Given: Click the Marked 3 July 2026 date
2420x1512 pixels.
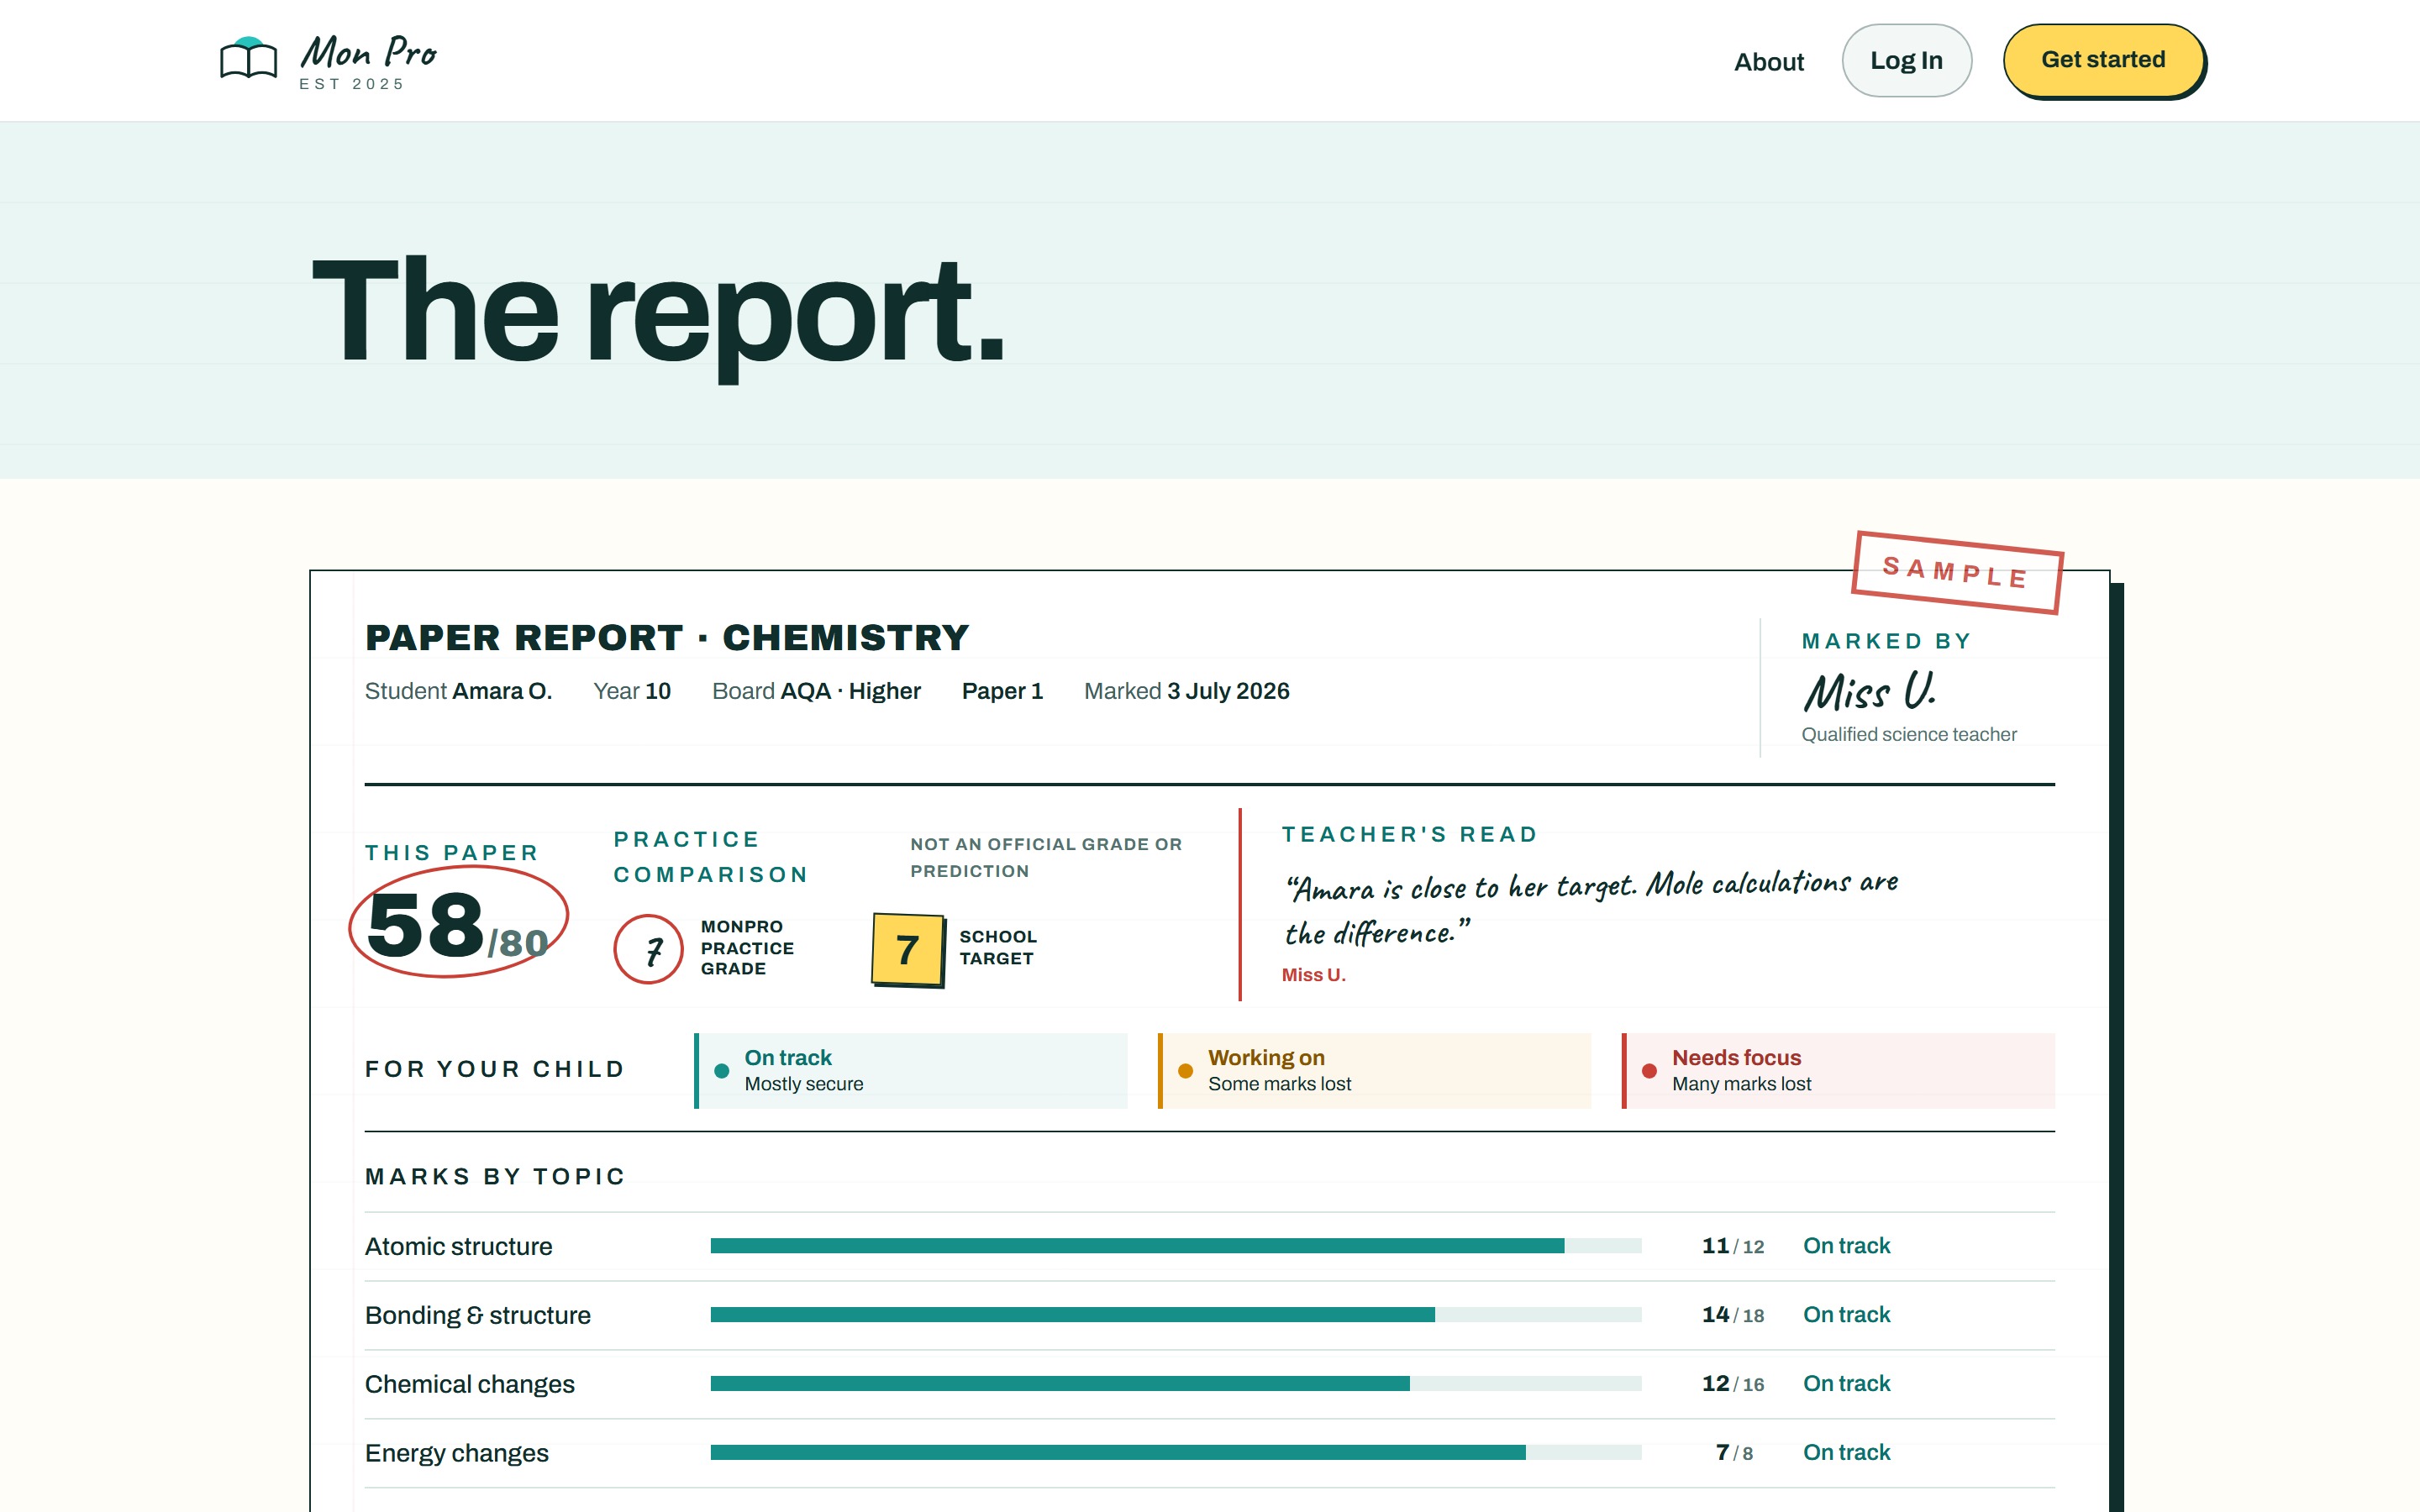Looking at the screenshot, I should click(x=1186, y=691).
